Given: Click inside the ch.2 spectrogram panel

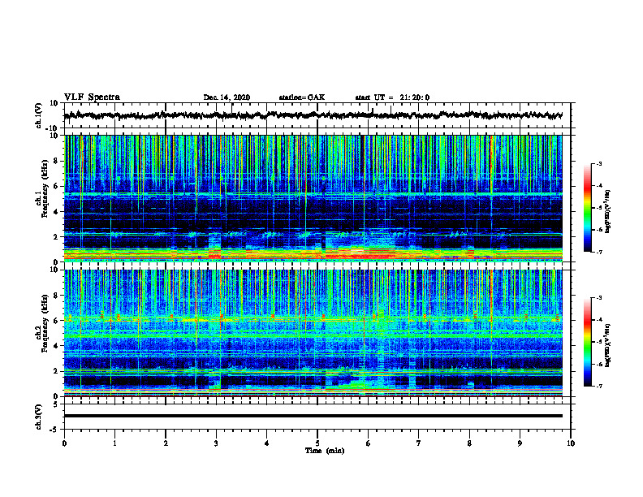Looking at the screenshot, I should pyautogui.click(x=313, y=333).
